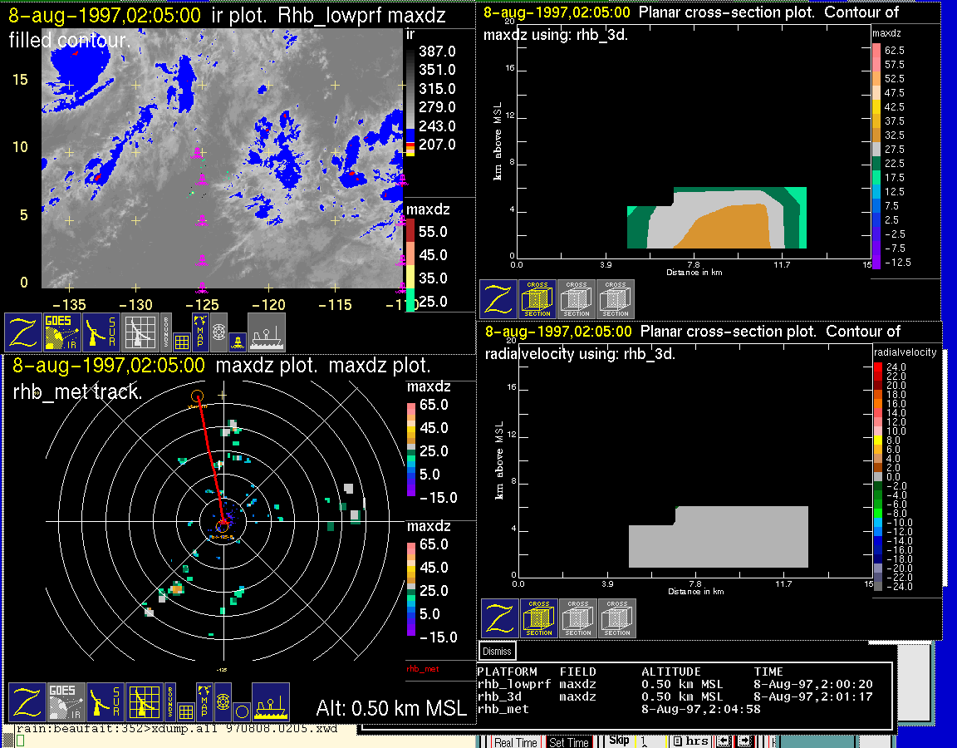The image size is (957, 748).
Task: Click the skip forward arrow button
Action: tap(743, 741)
